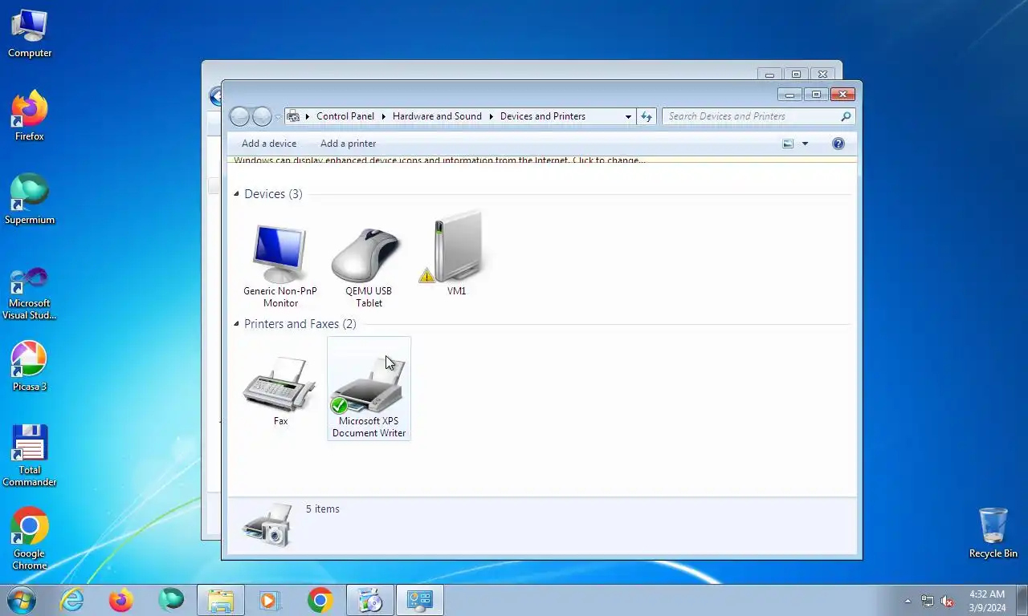The height and width of the screenshot is (616, 1028).
Task: Expand the arrow after Control Panel breadcrumb
Action: point(383,116)
